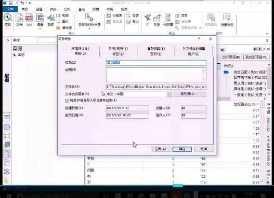Click the snowflake-shaped icon in left navigation
This screenshot has width=274, height=198.
pyautogui.click(x=7, y=172)
